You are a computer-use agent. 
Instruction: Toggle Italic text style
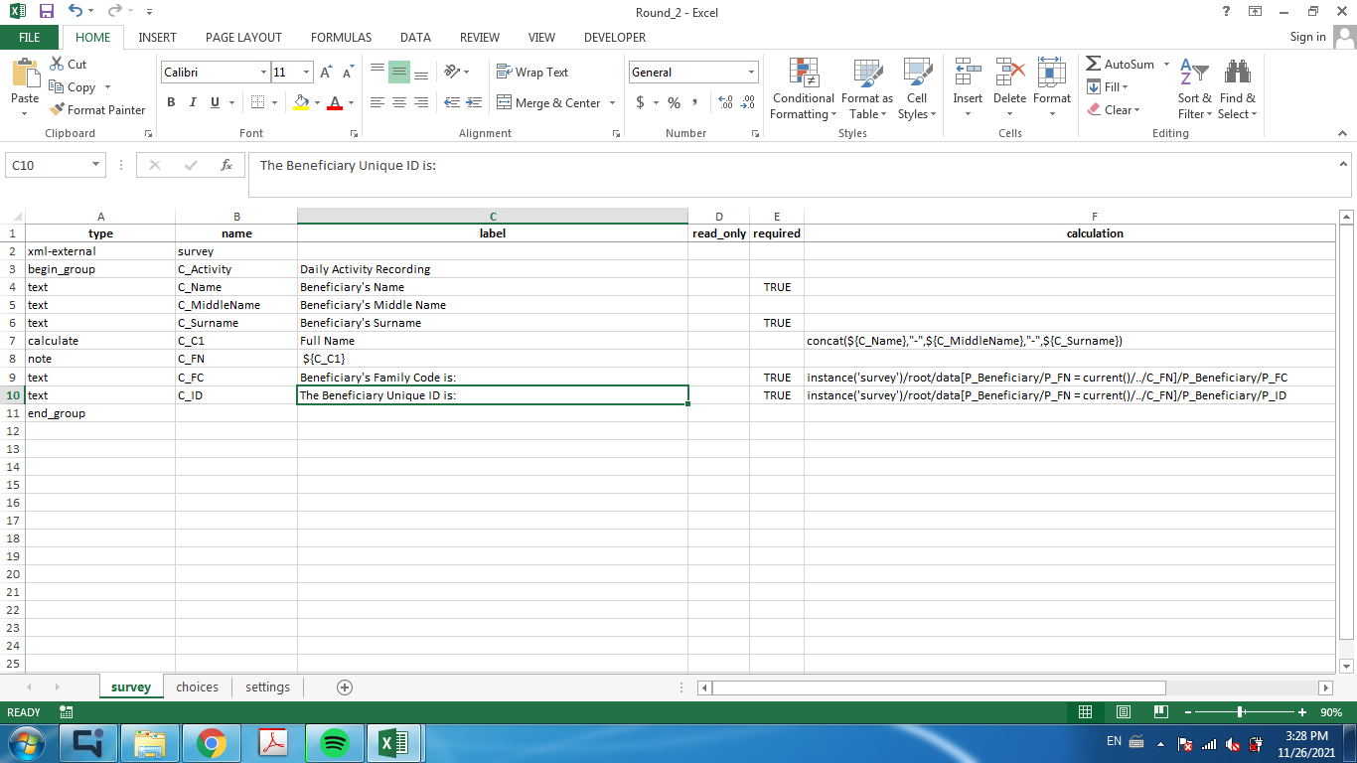pyautogui.click(x=192, y=102)
